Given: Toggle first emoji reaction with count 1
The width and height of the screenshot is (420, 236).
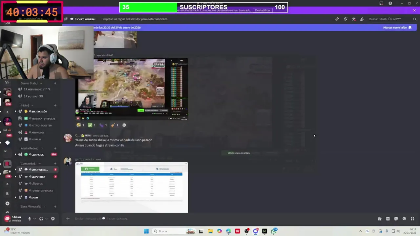Looking at the screenshot, I should (80, 125).
